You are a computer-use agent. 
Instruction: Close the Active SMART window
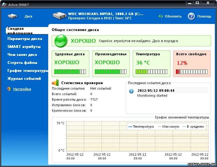click(x=208, y=3)
